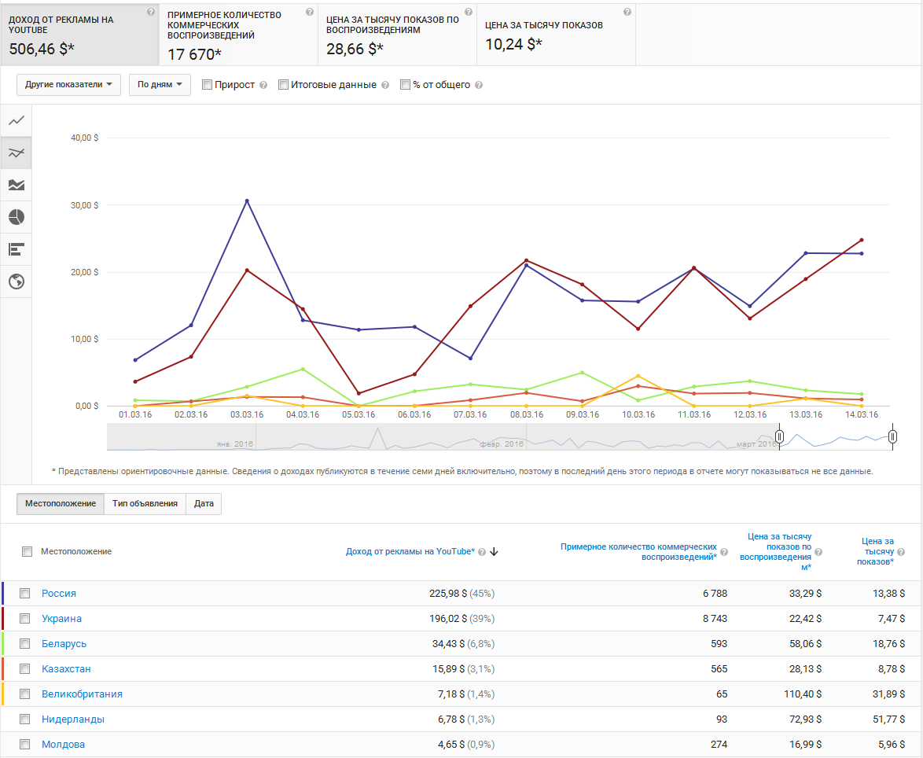This screenshot has height=758, width=923.
Task: Switch to the Тип объявления tab
Action: pyautogui.click(x=145, y=504)
